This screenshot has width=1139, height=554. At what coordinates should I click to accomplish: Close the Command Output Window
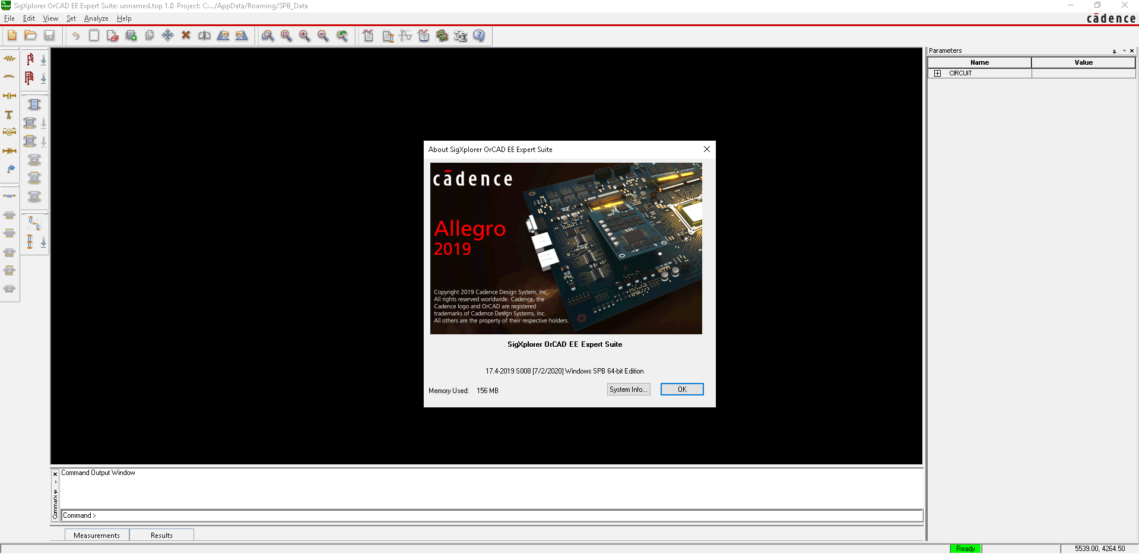click(55, 474)
